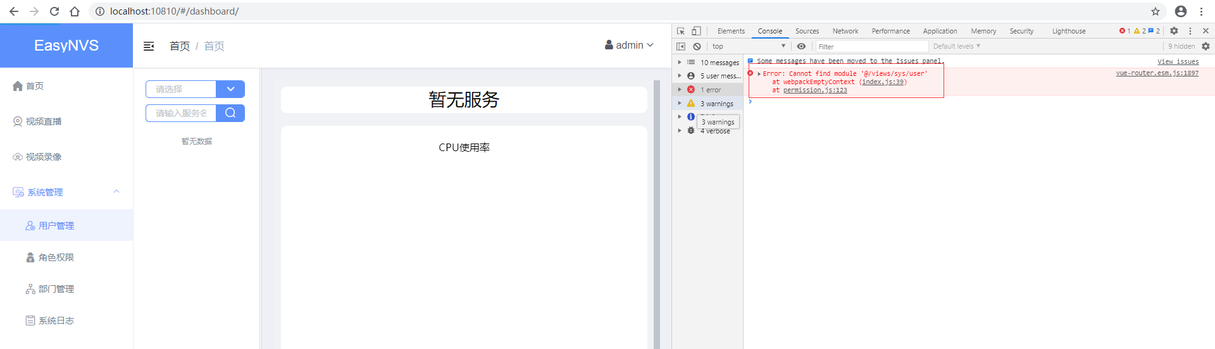Screen dimensions: 1215x349
Task: Click the console sidebar toggle icon
Action: 681,46
